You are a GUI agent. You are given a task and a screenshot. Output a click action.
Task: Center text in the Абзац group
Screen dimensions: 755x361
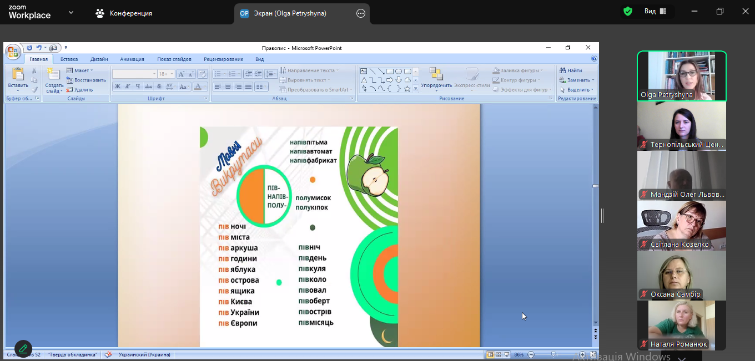click(228, 87)
